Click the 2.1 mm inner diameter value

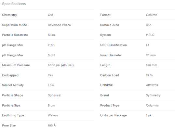coord(151,55)
